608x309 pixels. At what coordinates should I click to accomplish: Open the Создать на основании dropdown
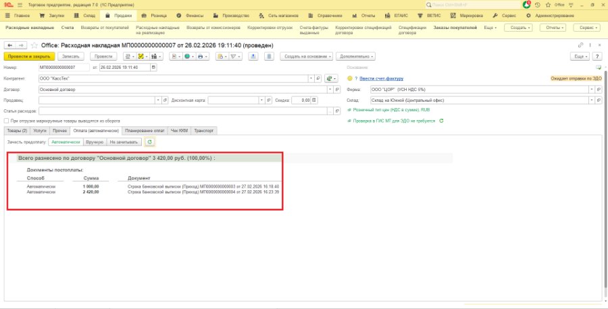pos(307,57)
